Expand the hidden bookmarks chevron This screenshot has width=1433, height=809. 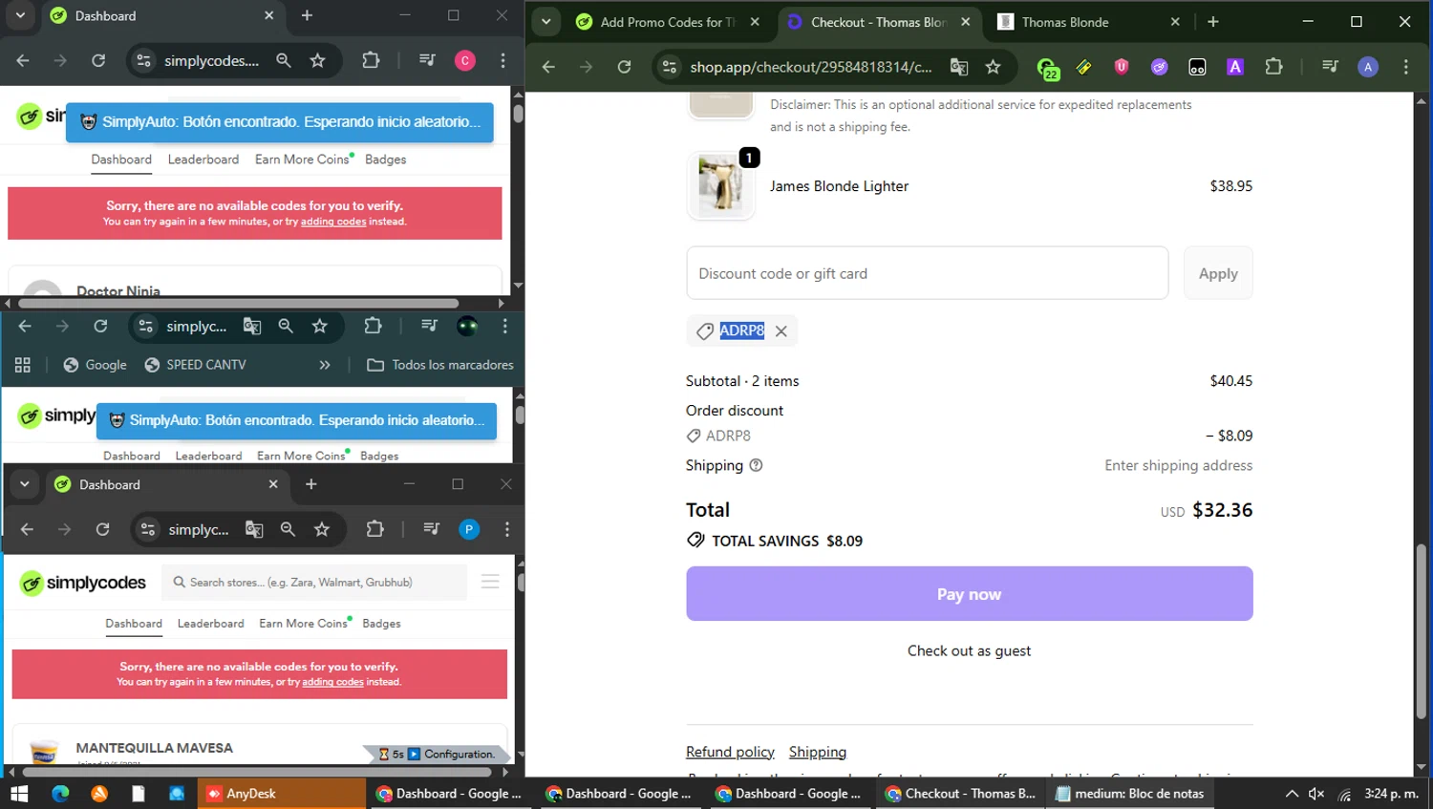pos(325,365)
